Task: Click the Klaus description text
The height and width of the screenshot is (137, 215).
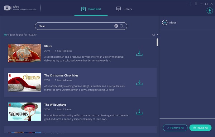Action: pos(84,59)
